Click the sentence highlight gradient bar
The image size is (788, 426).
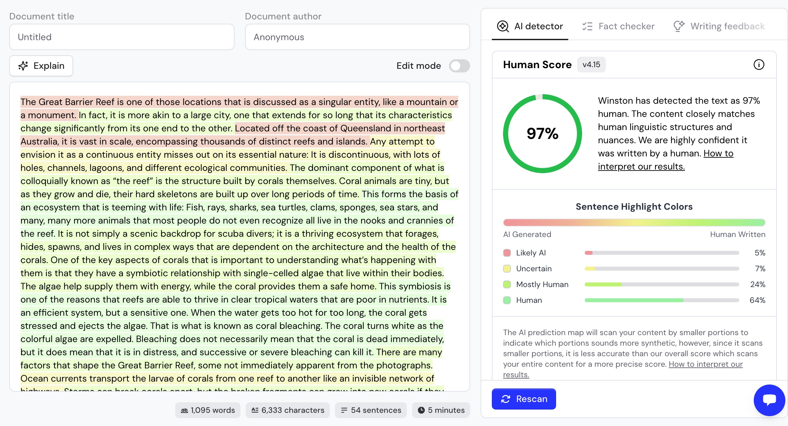(x=634, y=223)
